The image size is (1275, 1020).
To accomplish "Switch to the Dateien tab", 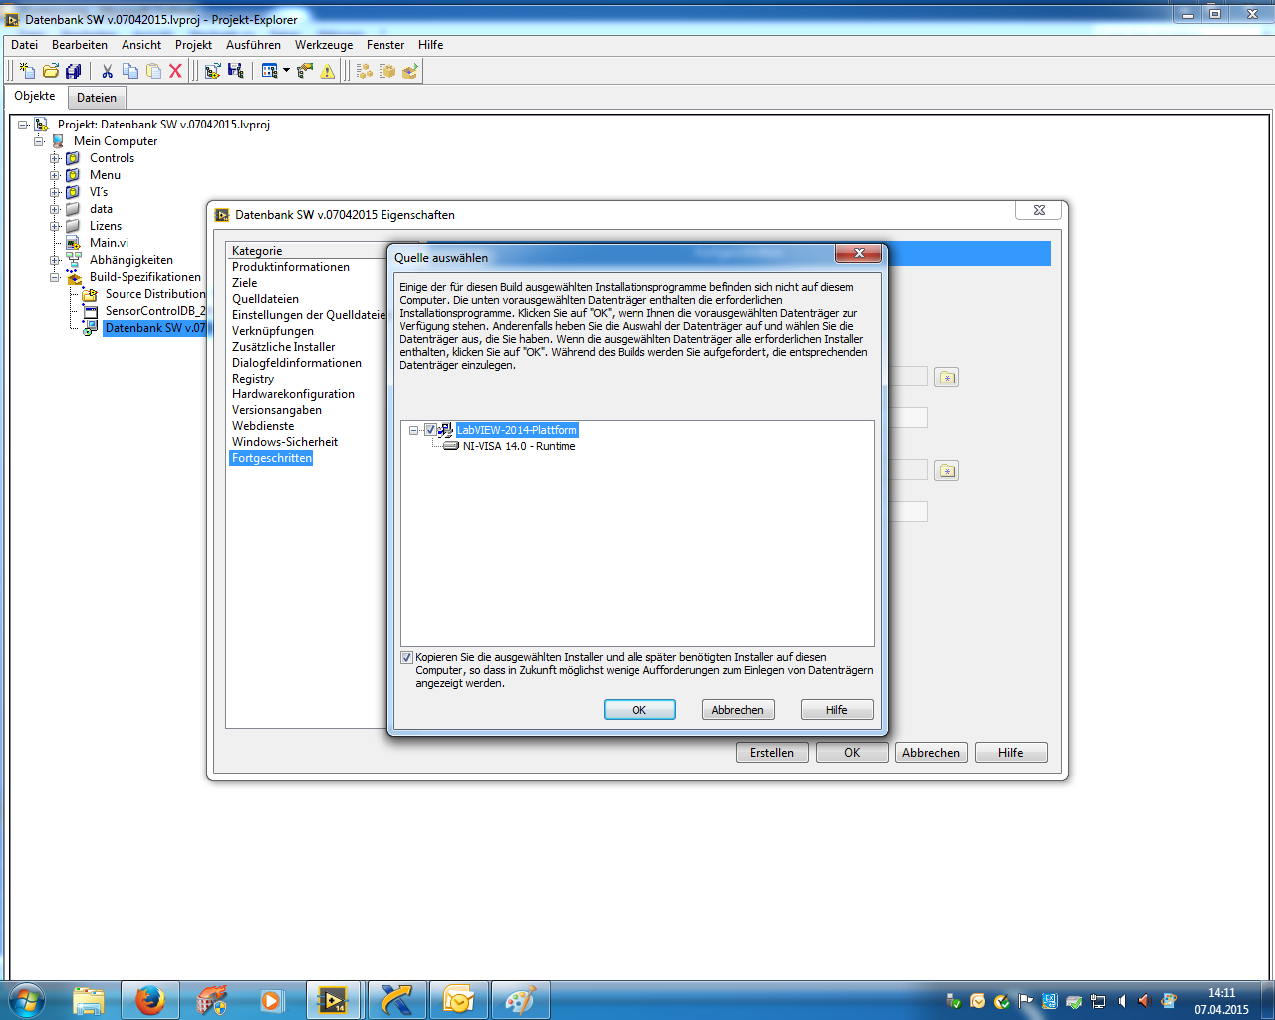I will tap(97, 98).
